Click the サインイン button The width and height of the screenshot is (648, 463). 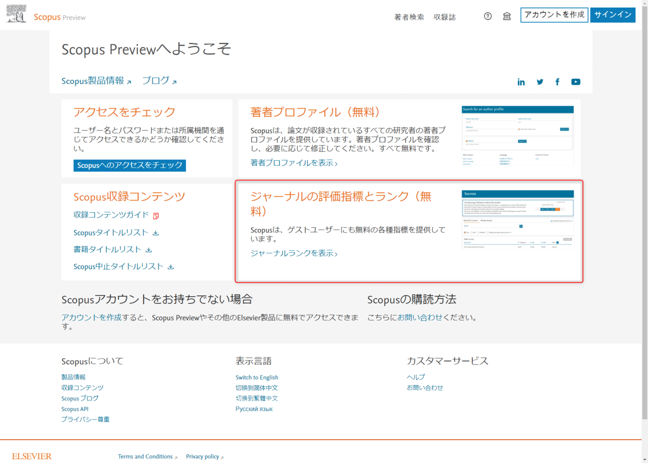coord(613,15)
